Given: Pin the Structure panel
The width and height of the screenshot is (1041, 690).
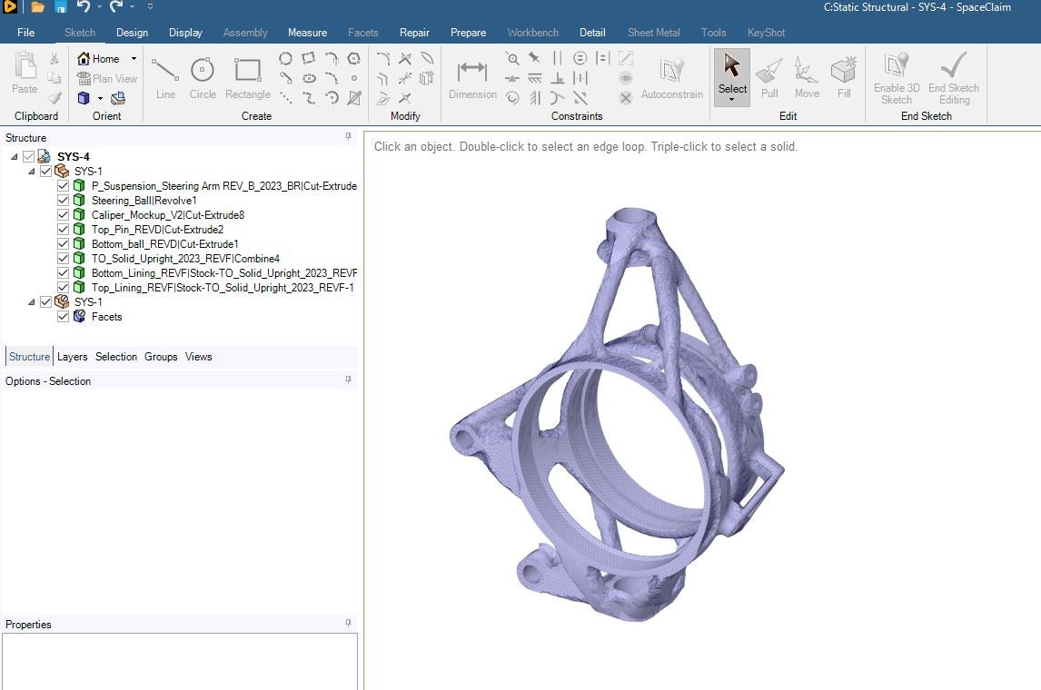Looking at the screenshot, I should (348, 137).
